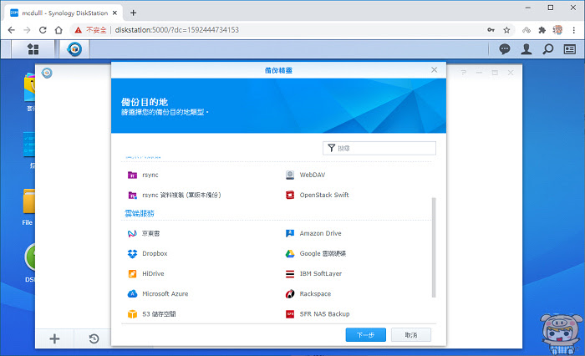This screenshot has width=585, height=356.
Task: Select the Google Drive icon
Action: coord(290,253)
